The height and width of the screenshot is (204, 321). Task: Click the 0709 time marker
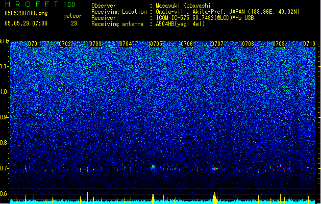(x=279, y=44)
